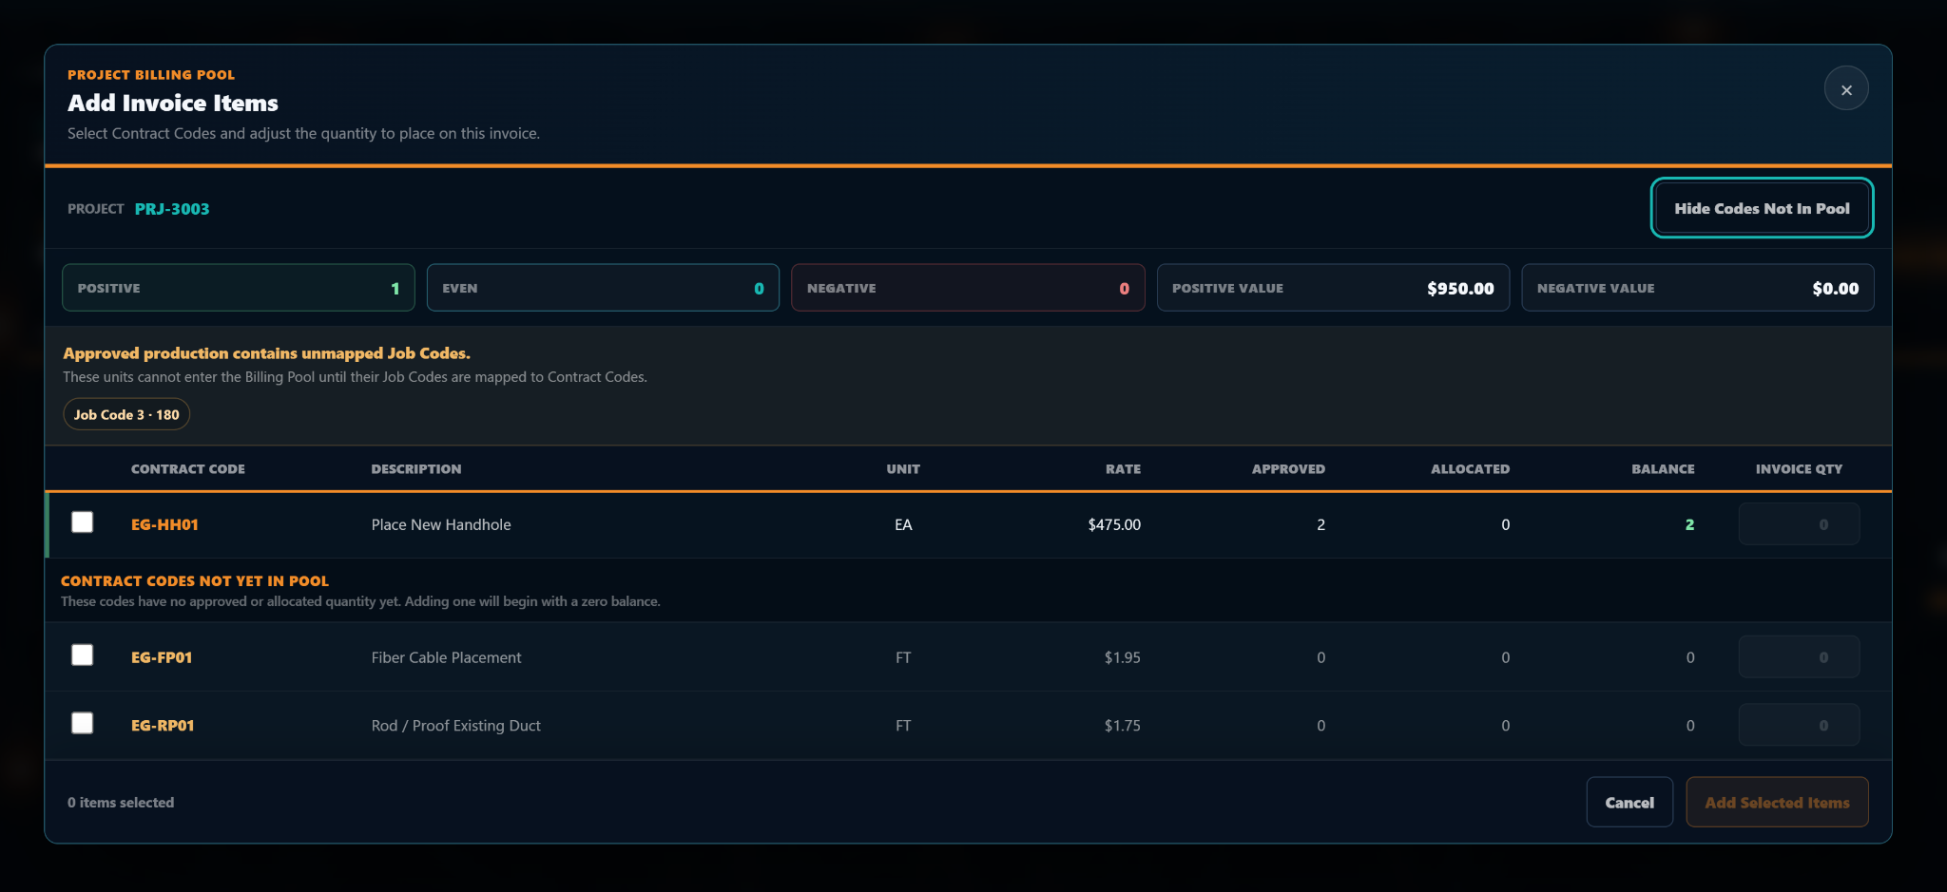Screen dimensions: 1947x892
Task: Click the Approved column header
Action: pyautogui.click(x=1288, y=469)
